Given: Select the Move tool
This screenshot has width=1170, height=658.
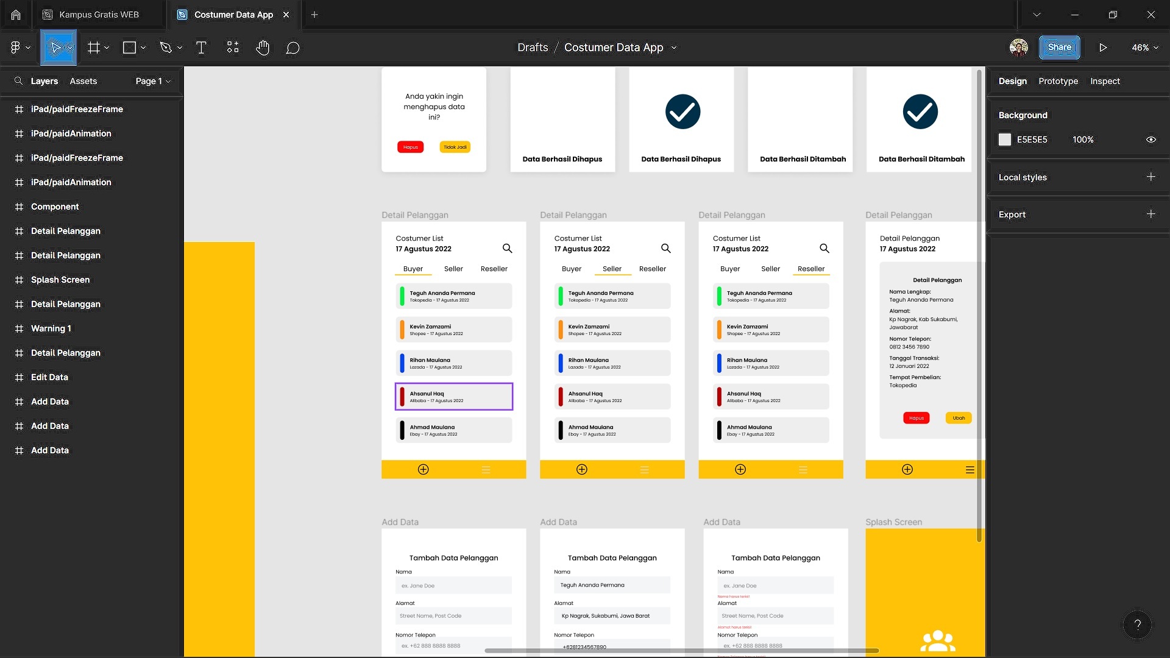Looking at the screenshot, I should click(x=55, y=48).
